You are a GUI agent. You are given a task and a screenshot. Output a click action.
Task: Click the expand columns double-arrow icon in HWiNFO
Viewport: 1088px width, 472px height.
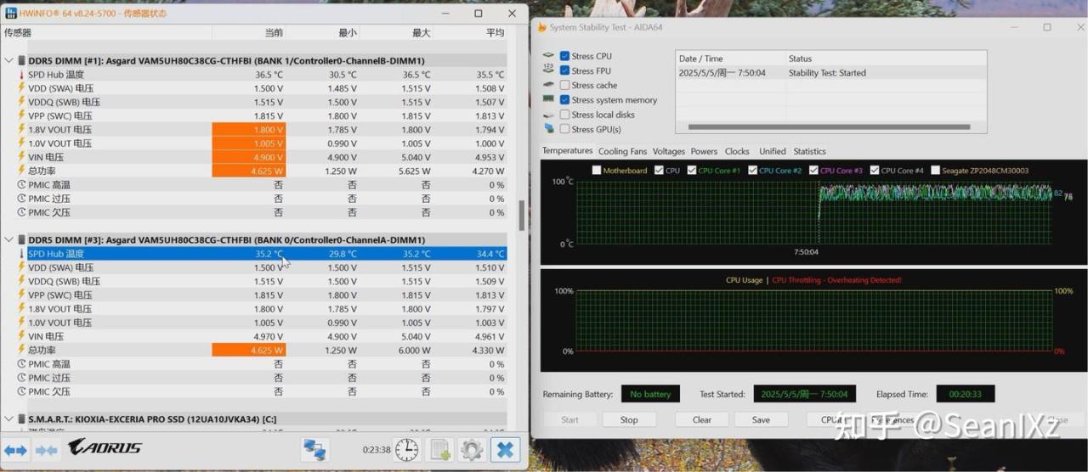coord(16,449)
